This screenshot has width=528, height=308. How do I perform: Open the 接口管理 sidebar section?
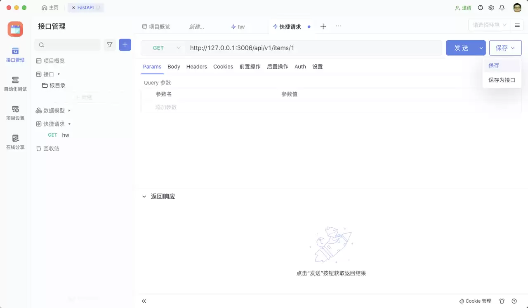[15, 55]
